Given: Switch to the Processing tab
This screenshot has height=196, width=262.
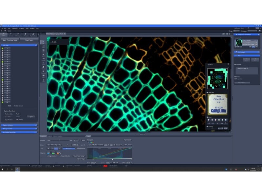Looking at the screenshot, I should (x=18, y=35).
